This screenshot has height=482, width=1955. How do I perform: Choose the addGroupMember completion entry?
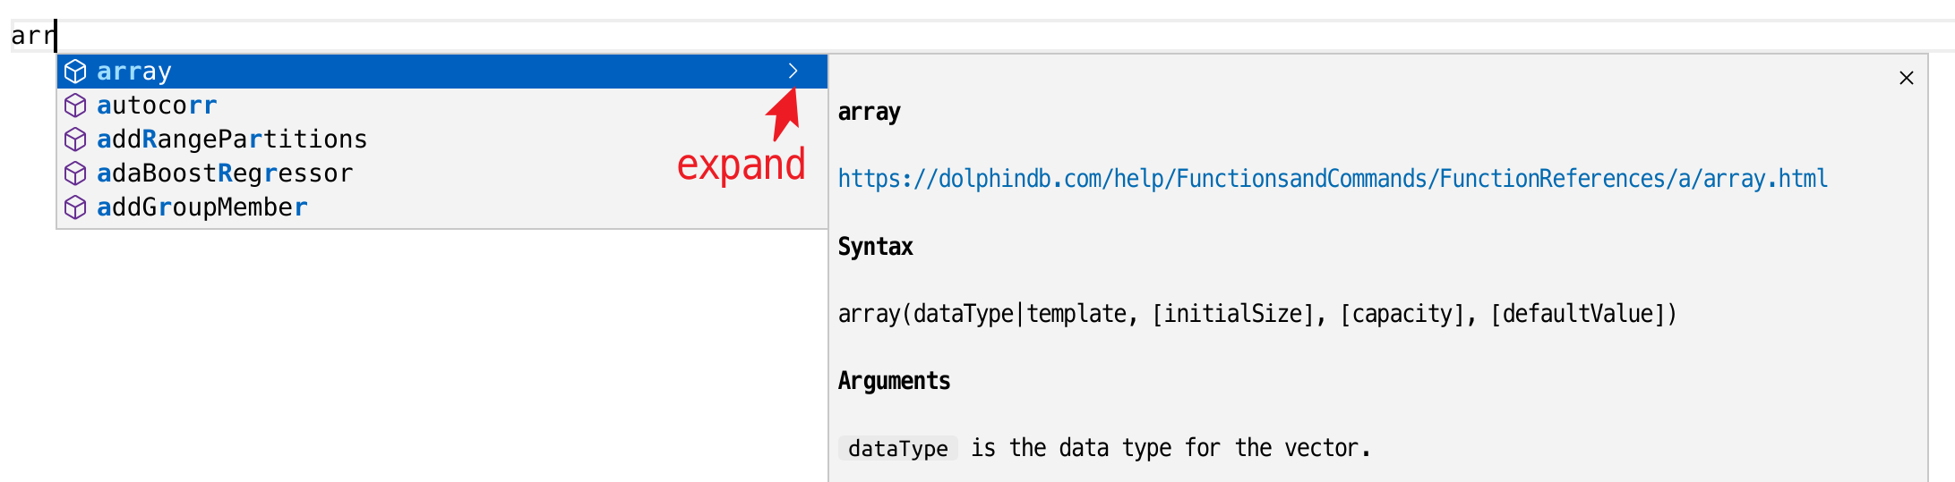click(x=202, y=207)
